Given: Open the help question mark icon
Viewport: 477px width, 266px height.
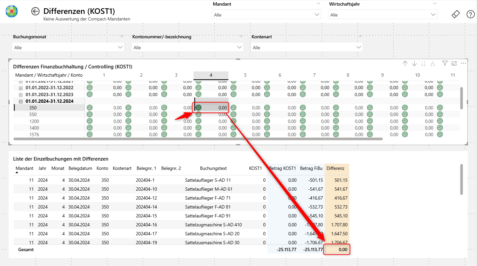Looking at the screenshot, I should point(471,14).
